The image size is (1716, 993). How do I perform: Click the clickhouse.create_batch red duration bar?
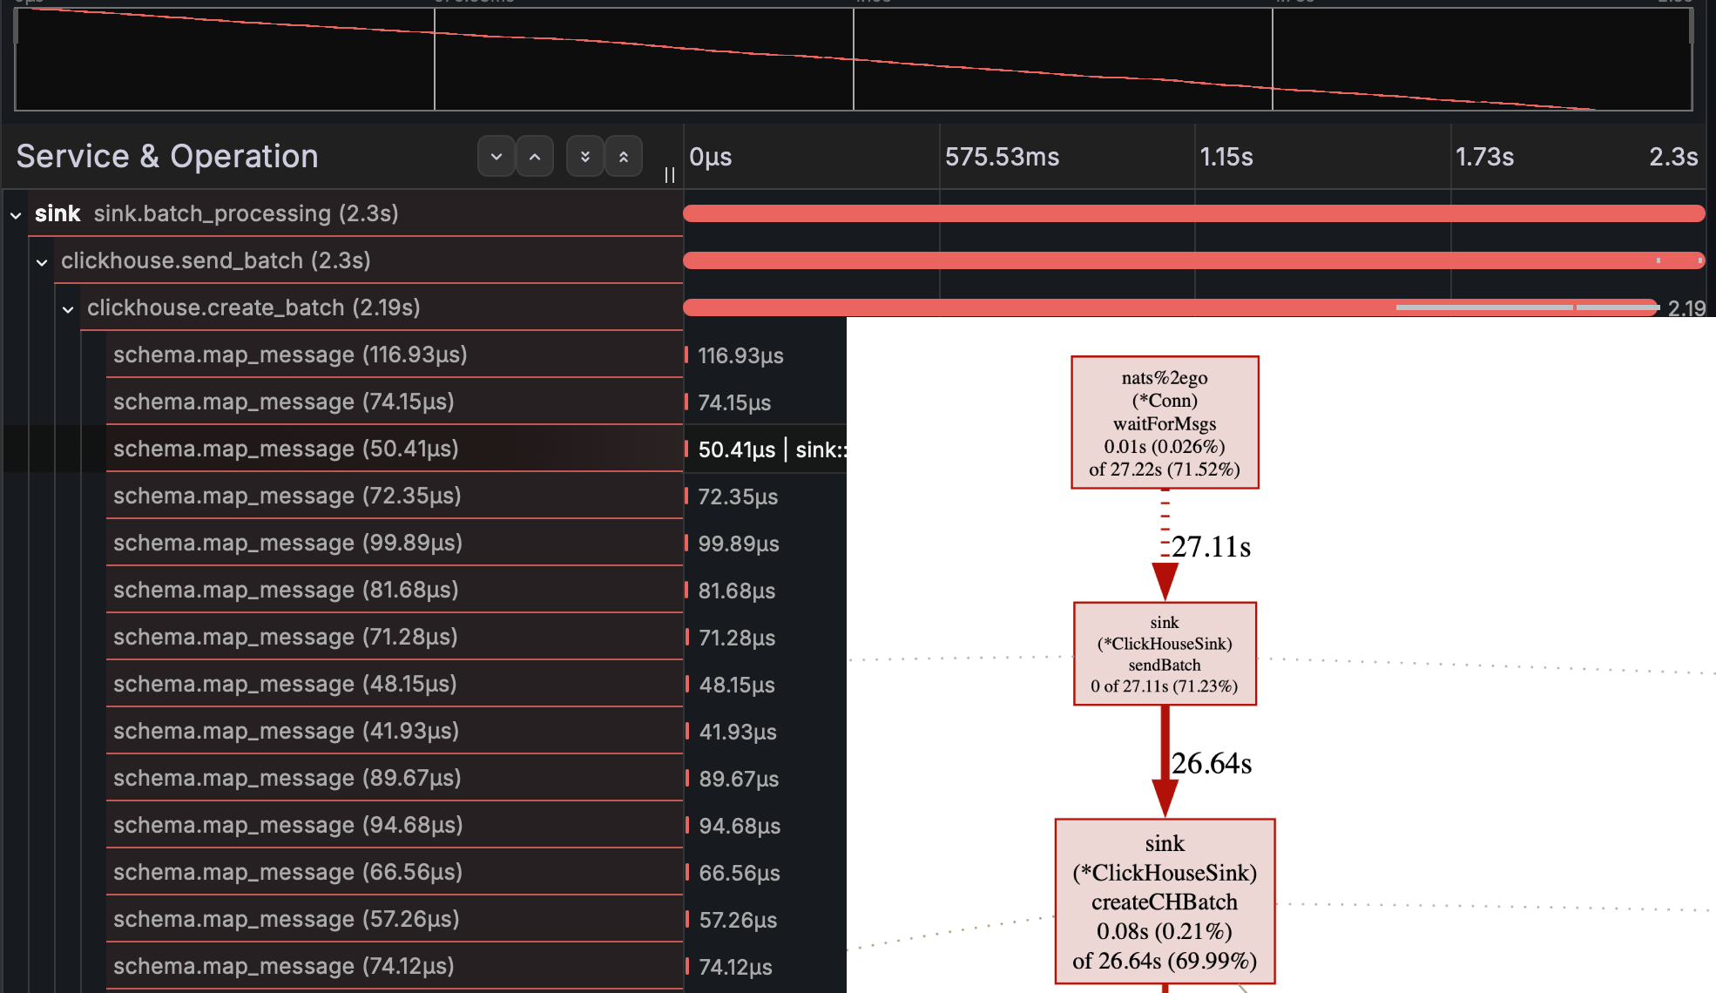(1171, 307)
